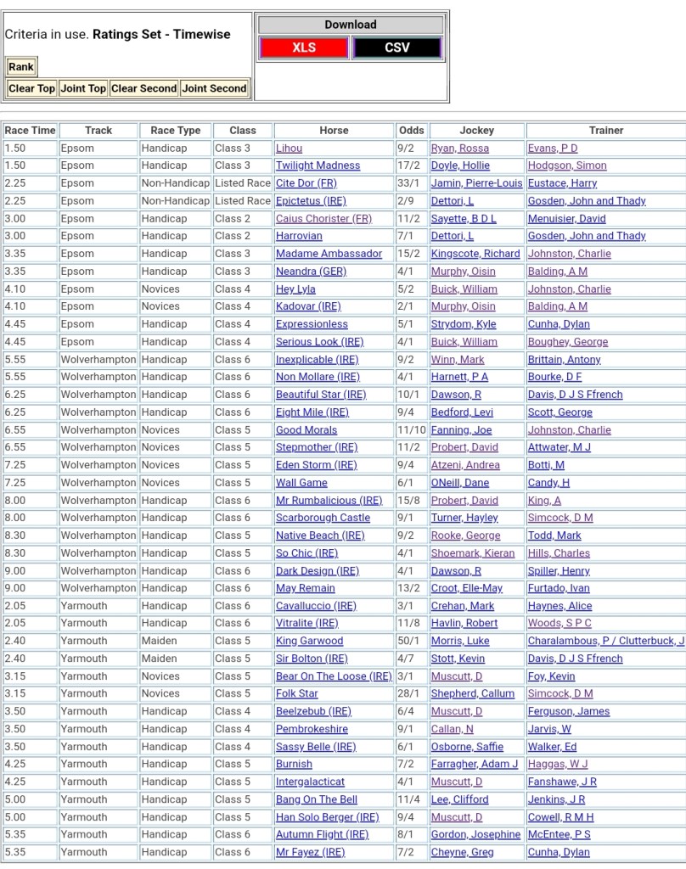686x869 pixels.
Task: Open trainer Brittain, Antony page
Action: pyautogui.click(x=564, y=360)
